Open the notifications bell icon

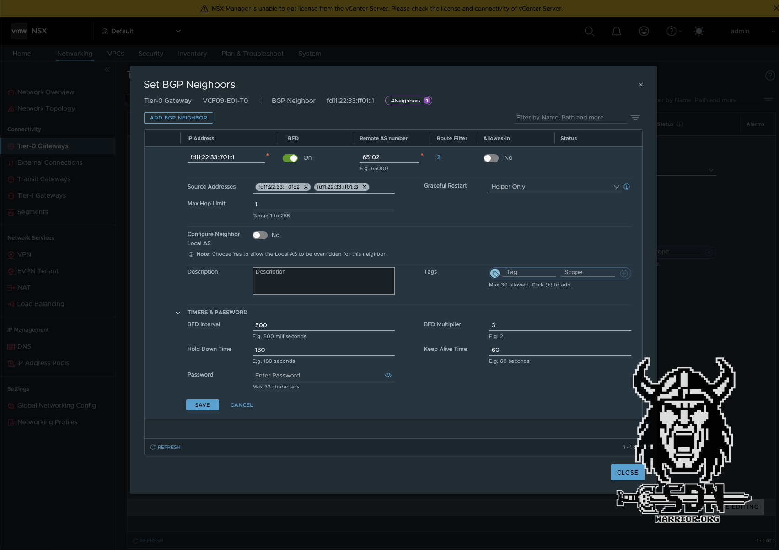(617, 31)
